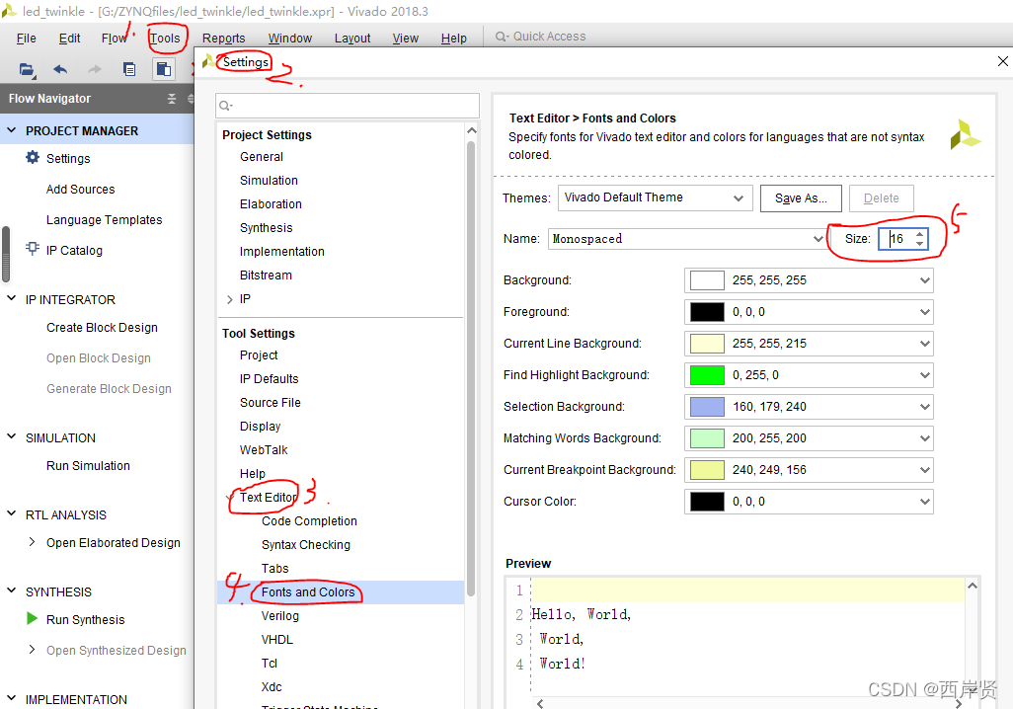The width and height of the screenshot is (1013, 709).
Task: Click the blue Selection Background swatch
Action: point(707,407)
